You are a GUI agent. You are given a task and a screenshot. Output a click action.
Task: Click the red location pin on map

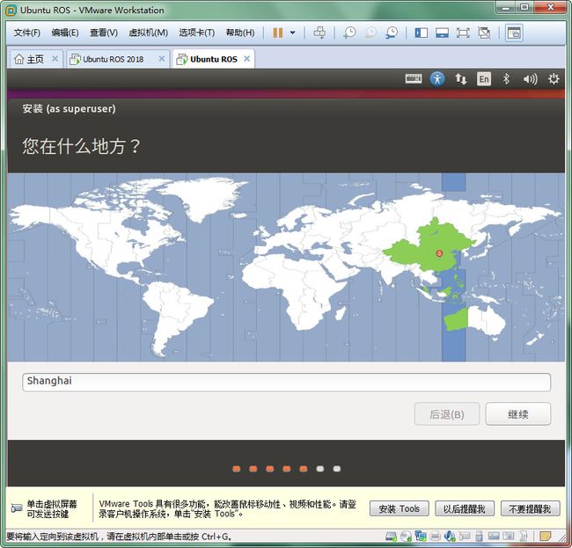(440, 253)
